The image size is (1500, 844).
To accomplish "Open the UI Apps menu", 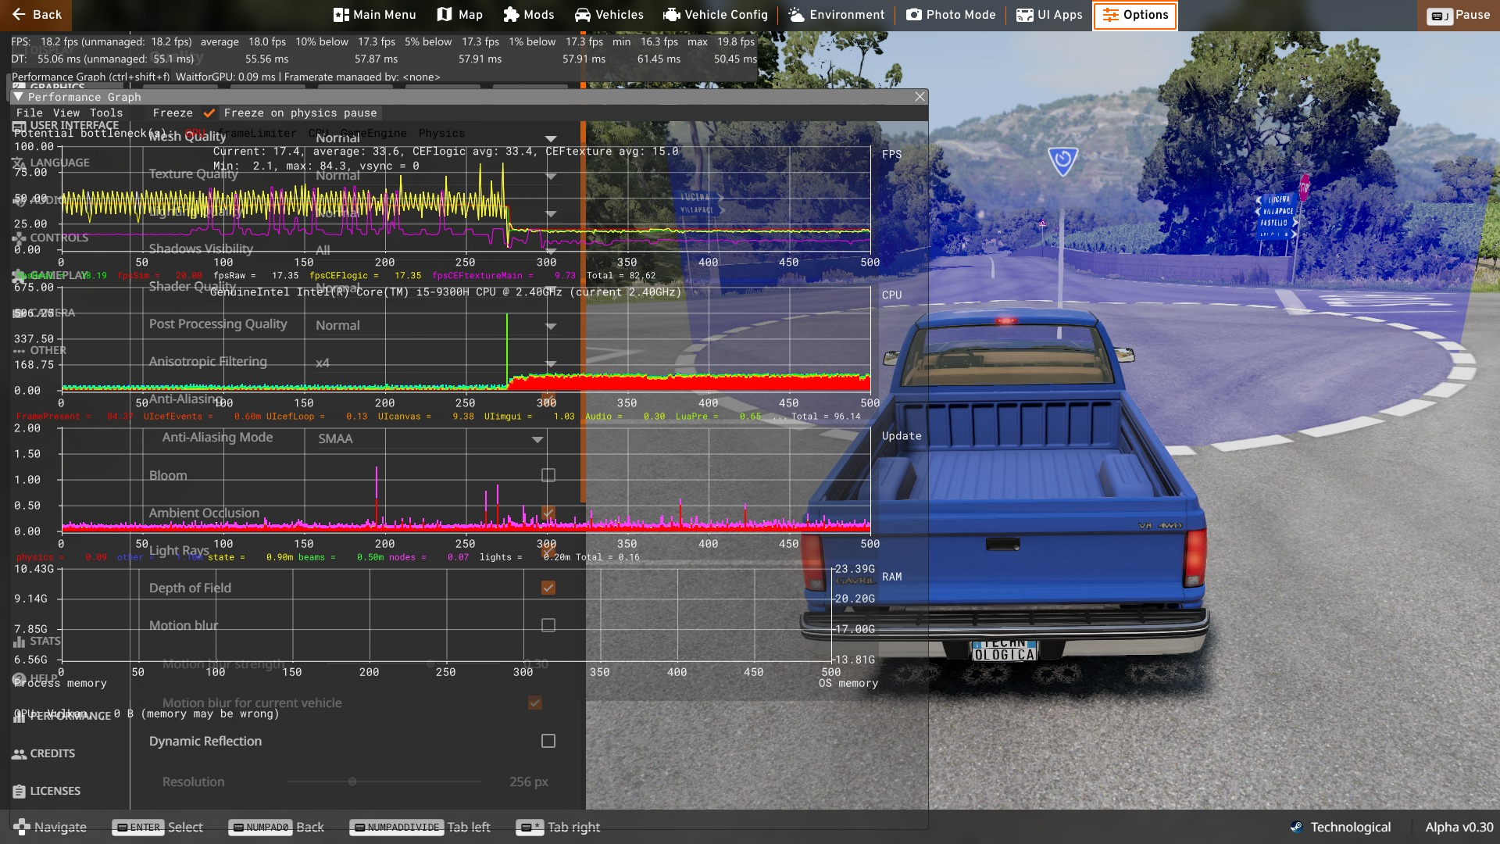I will (x=1048, y=15).
